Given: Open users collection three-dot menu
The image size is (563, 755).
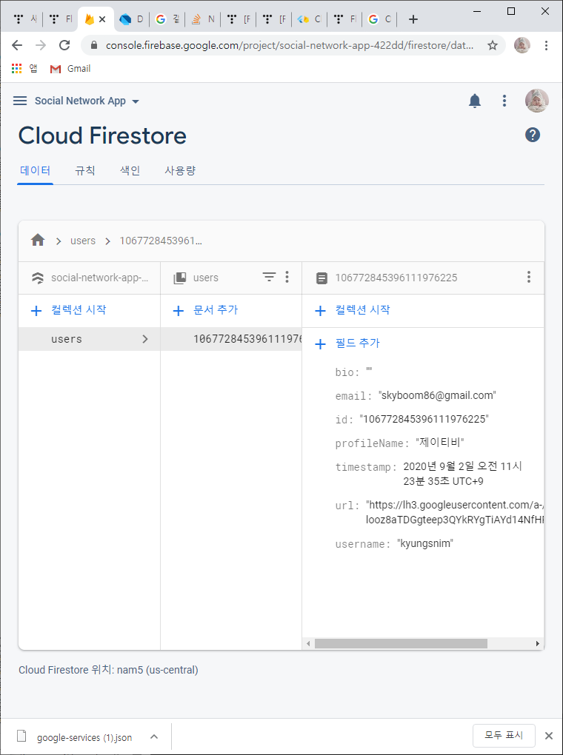Looking at the screenshot, I should click(287, 277).
